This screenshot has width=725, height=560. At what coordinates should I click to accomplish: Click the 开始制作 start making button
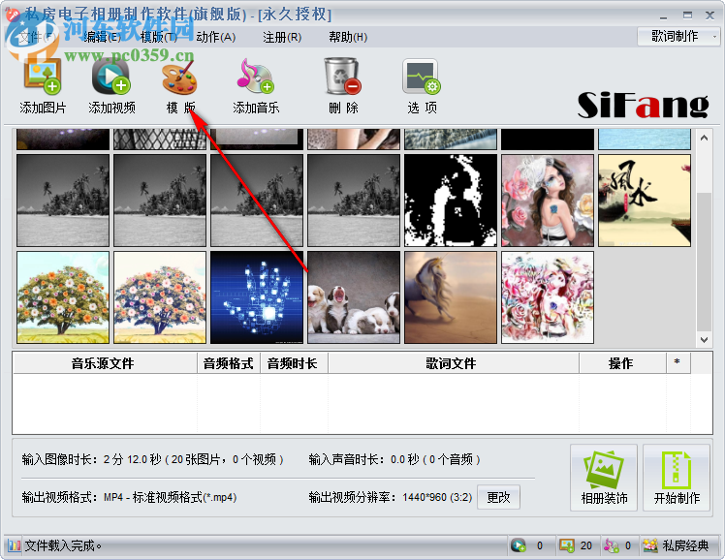(x=677, y=478)
